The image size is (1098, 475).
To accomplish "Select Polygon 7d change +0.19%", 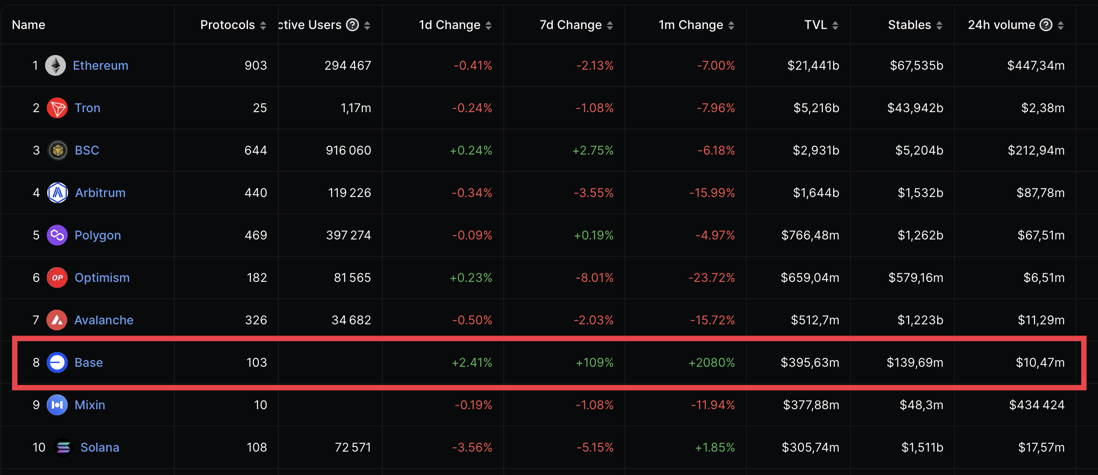I will [594, 235].
